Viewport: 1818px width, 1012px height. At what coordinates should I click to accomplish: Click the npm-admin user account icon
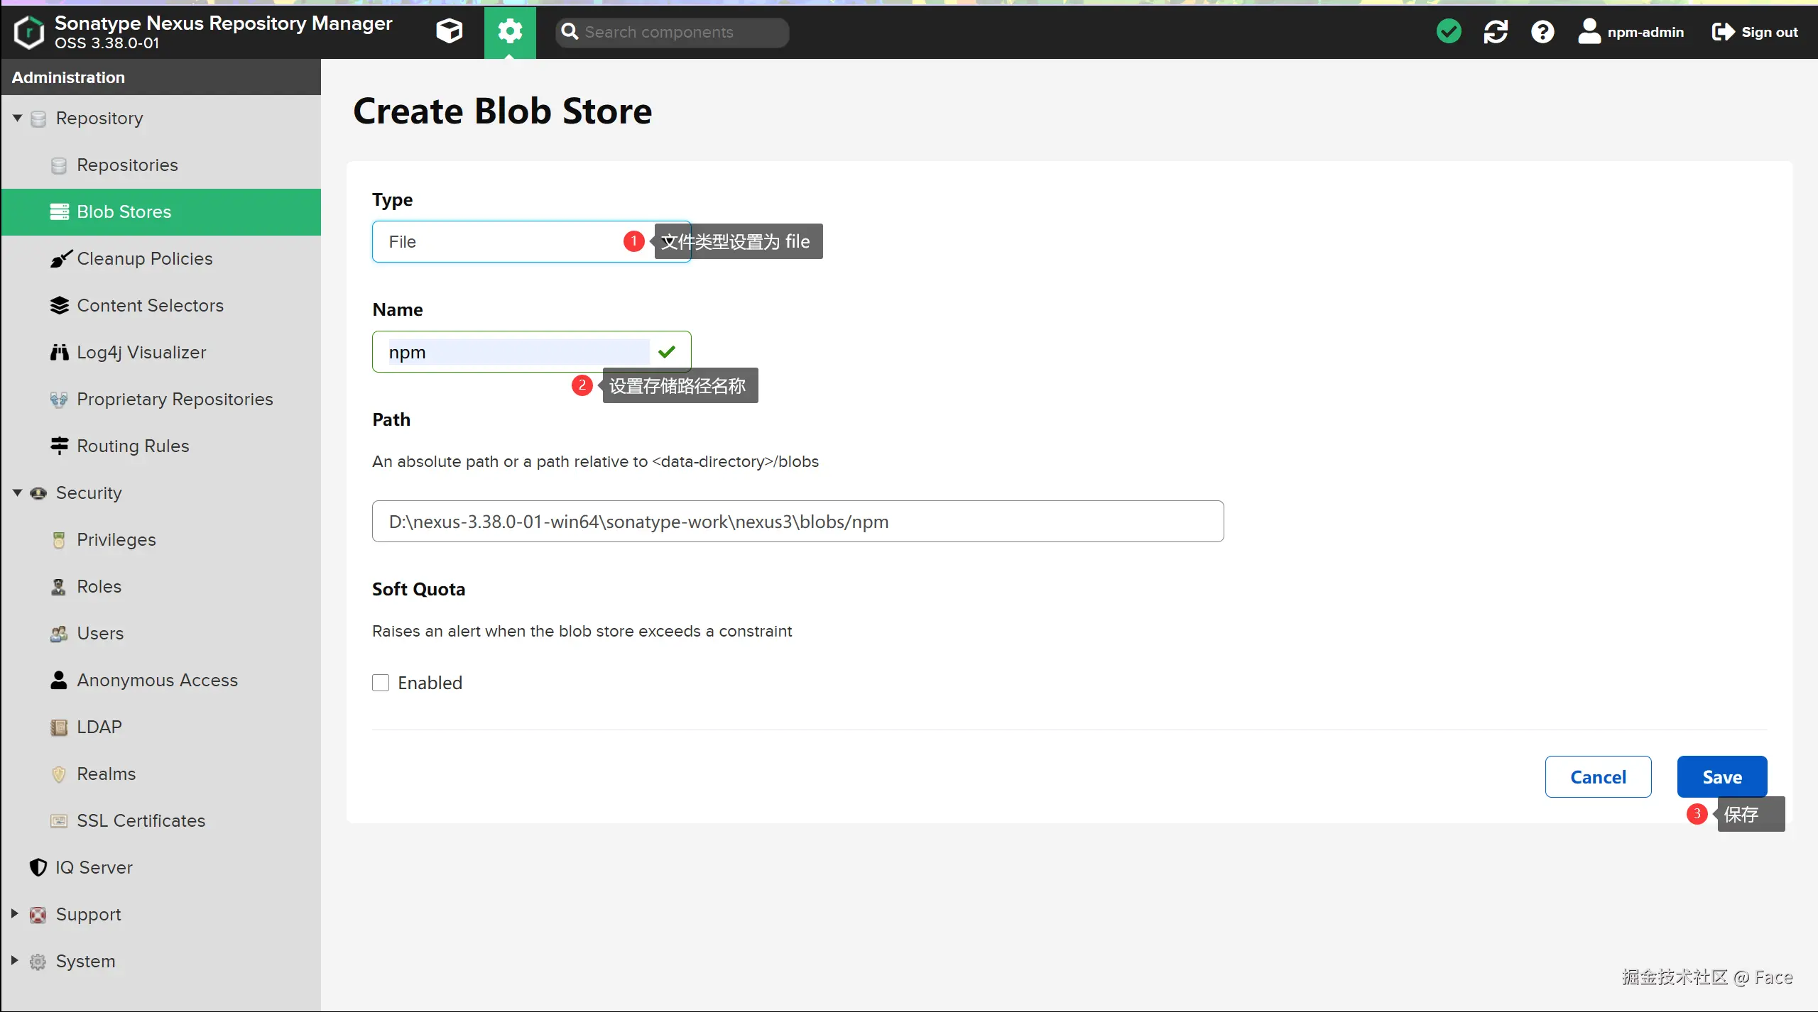pos(1589,31)
